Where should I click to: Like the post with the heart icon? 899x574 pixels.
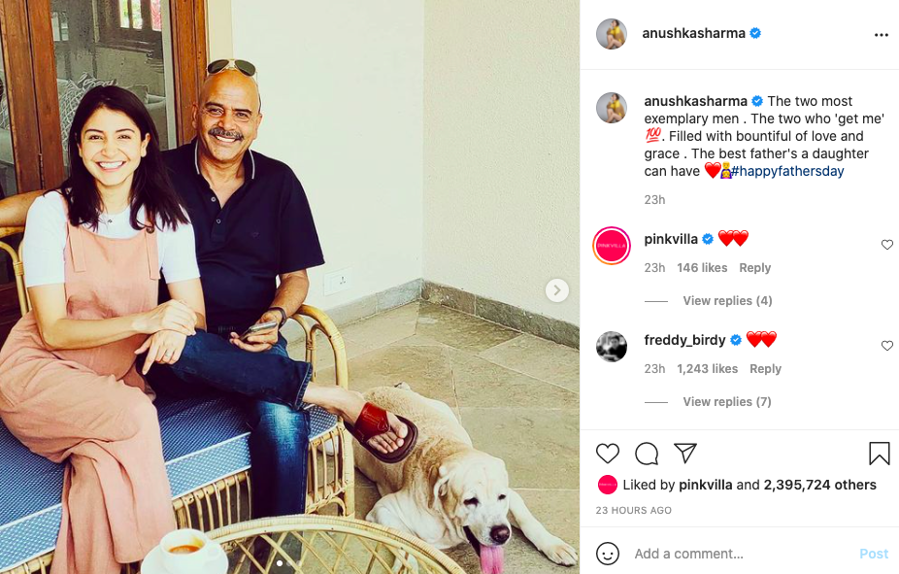point(607,454)
